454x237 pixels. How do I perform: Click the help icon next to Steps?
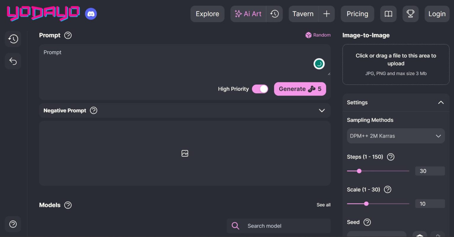[390, 157]
